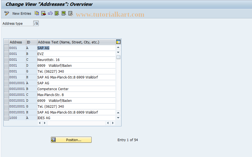The image size is (252, 157).
Task: Click SAP AG Max-Planck-Str.8 text in 0001 H row
Action: 76,77
